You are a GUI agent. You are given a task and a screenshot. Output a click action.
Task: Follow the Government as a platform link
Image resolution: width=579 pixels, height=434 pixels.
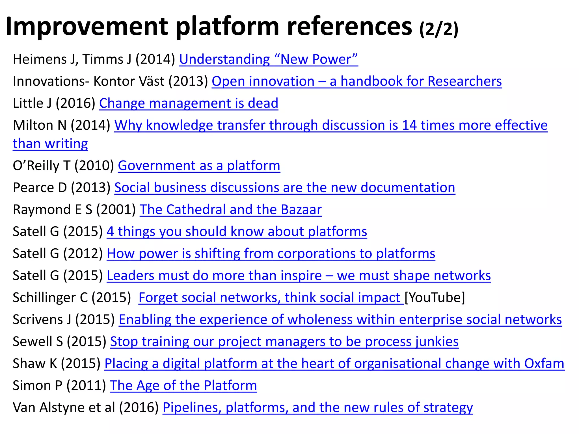[199, 166]
